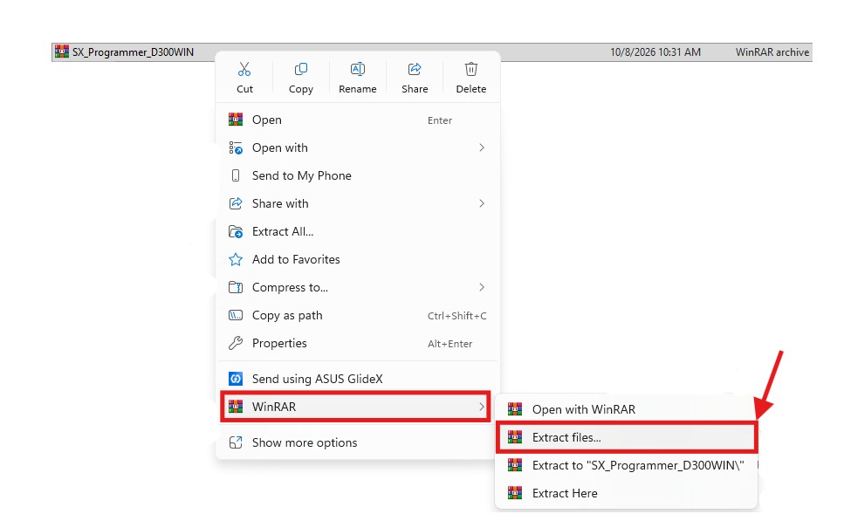Click the WinRAR icon beside Extract Here
Viewport: 844px width, 514px height.
tap(515, 493)
